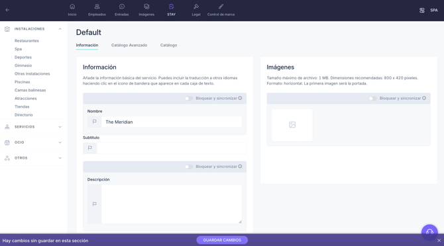Open Tiendas in the sidebar
444x246 pixels.
pyautogui.click(x=22, y=106)
